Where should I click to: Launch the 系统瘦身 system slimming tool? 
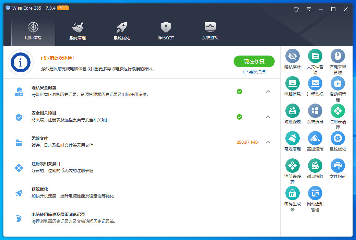pyautogui.click(x=315, y=114)
